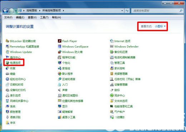Click the 桌面小工具 gadgets icon
The width and height of the screenshot is (186, 132).
click(59, 117)
